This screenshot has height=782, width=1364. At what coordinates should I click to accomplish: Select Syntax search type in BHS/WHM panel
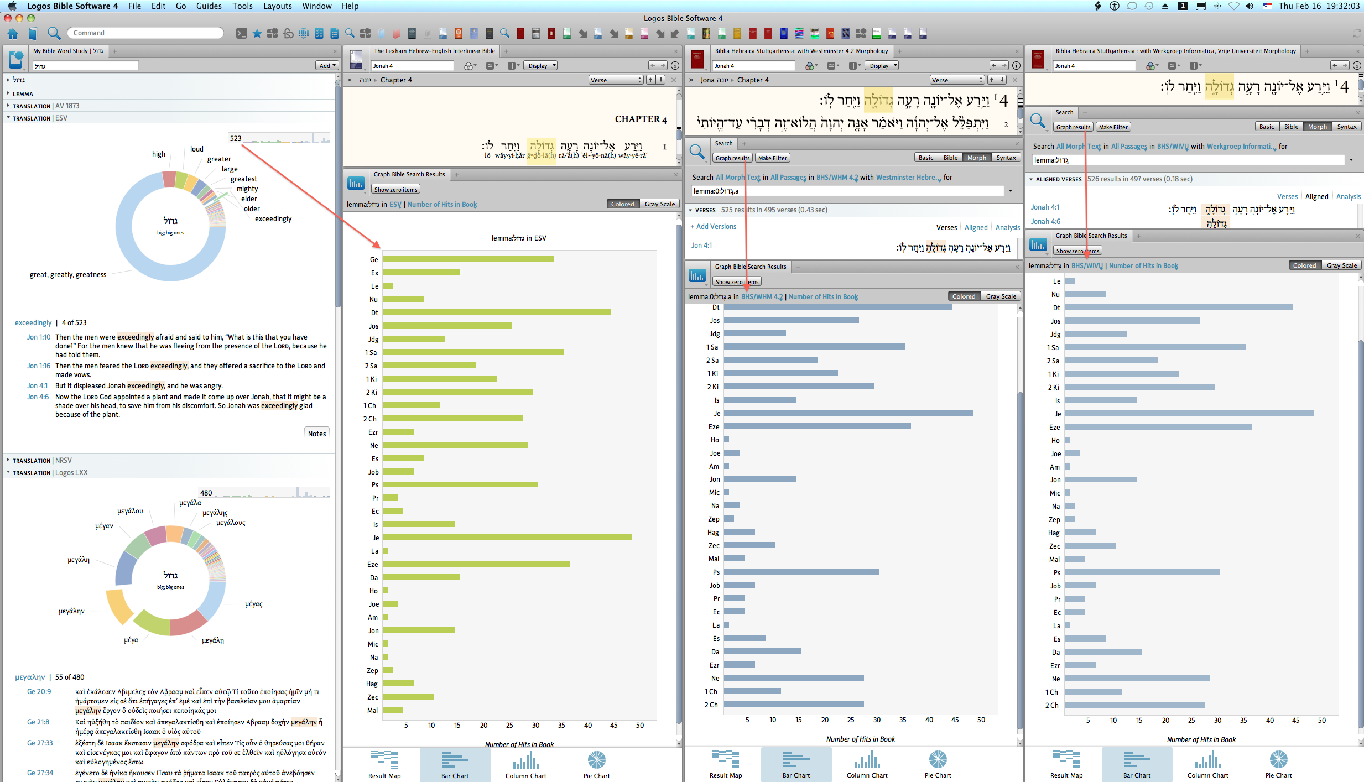click(1006, 158)
